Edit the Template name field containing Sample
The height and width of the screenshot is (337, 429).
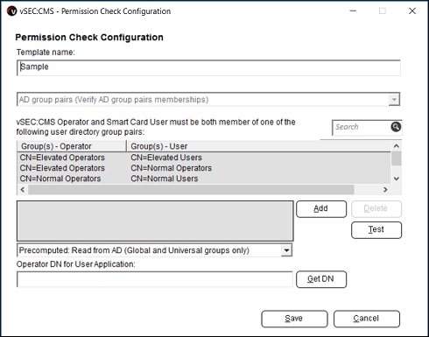click(208, 68)
